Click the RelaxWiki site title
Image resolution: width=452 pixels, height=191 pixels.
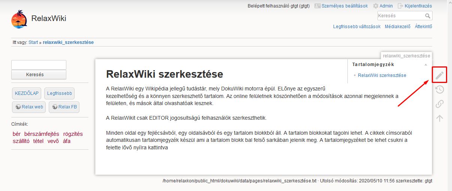click(49, 18)
